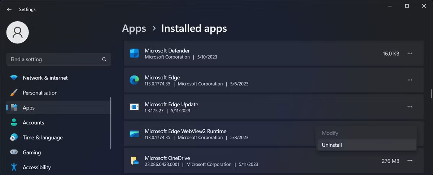433x175 pixels.
Task: Close the Settings window
Action: click(424, 6)
